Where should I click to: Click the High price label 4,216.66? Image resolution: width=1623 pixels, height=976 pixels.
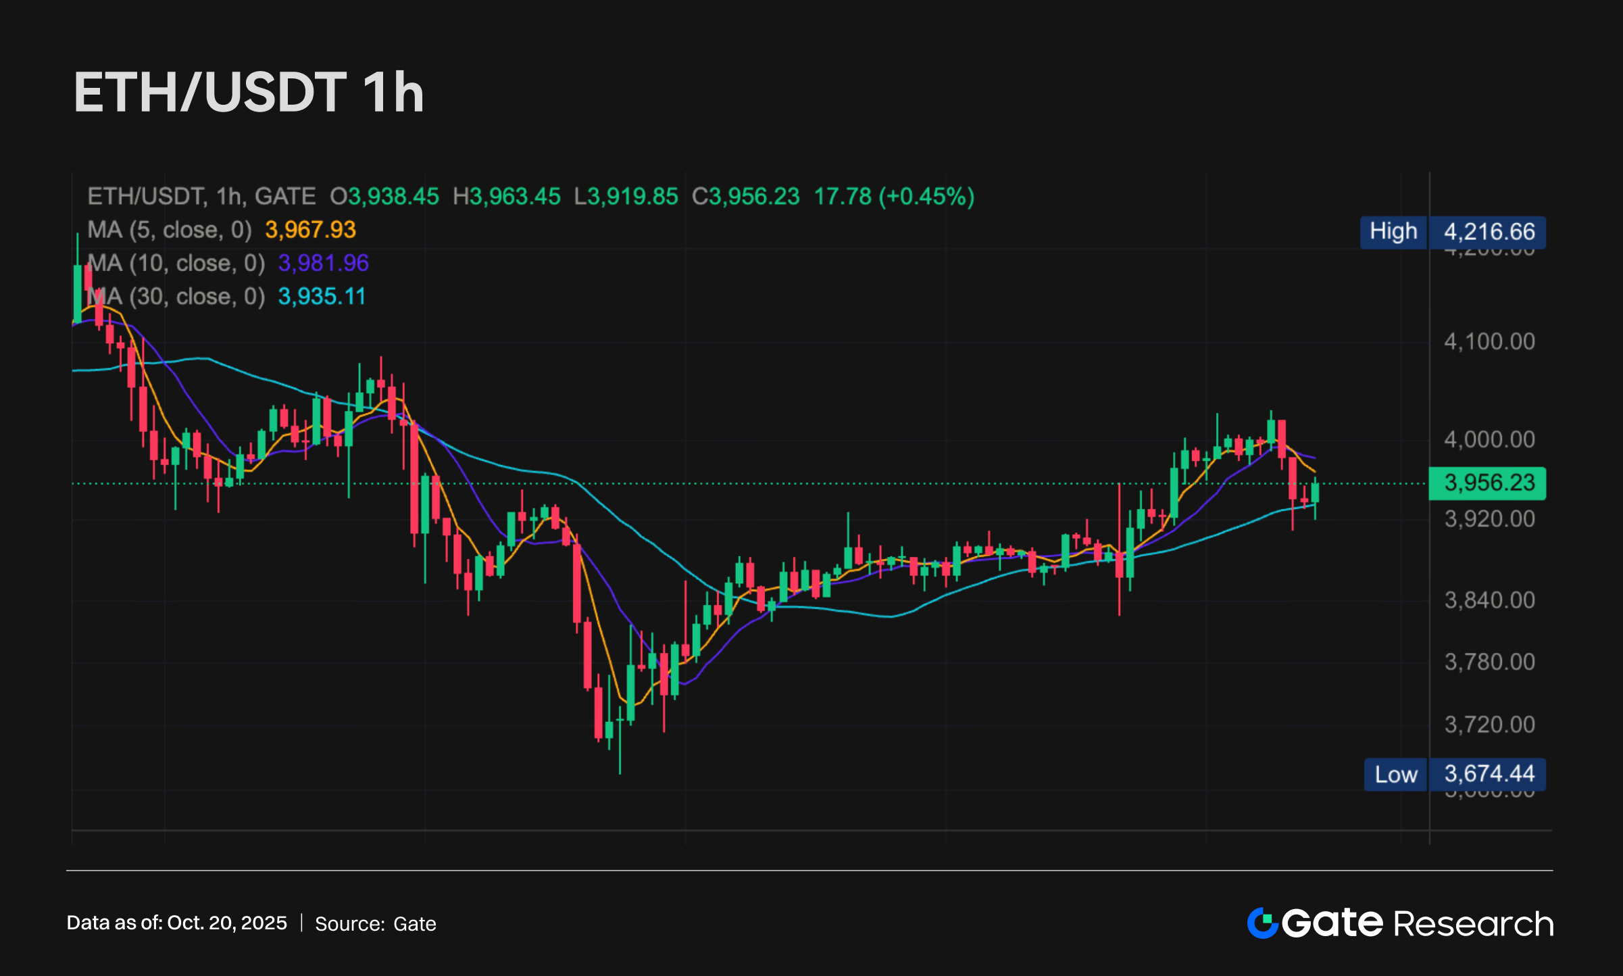1489,232
